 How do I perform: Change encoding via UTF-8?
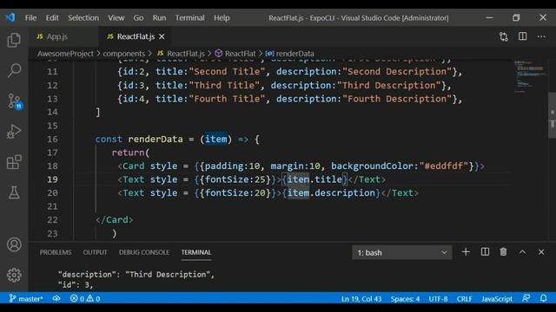438,298
